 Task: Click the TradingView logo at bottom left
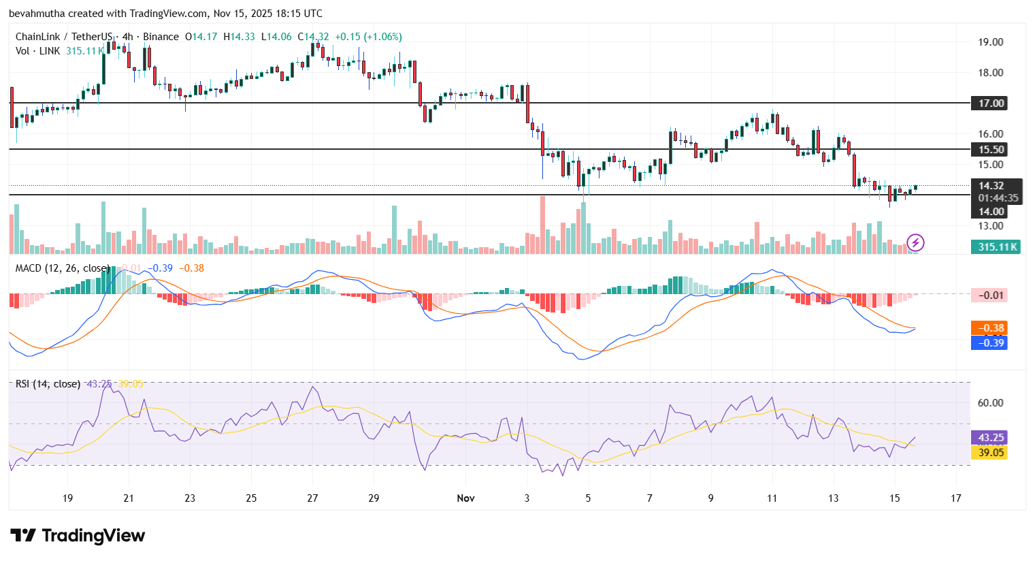(x=77, y=536)
